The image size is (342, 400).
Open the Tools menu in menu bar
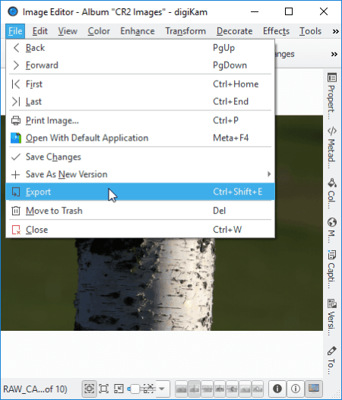coord(310,31)
